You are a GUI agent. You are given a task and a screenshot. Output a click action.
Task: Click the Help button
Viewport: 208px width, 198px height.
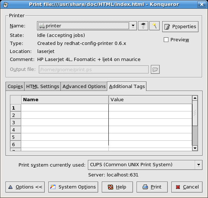click(x=117, y=187)
